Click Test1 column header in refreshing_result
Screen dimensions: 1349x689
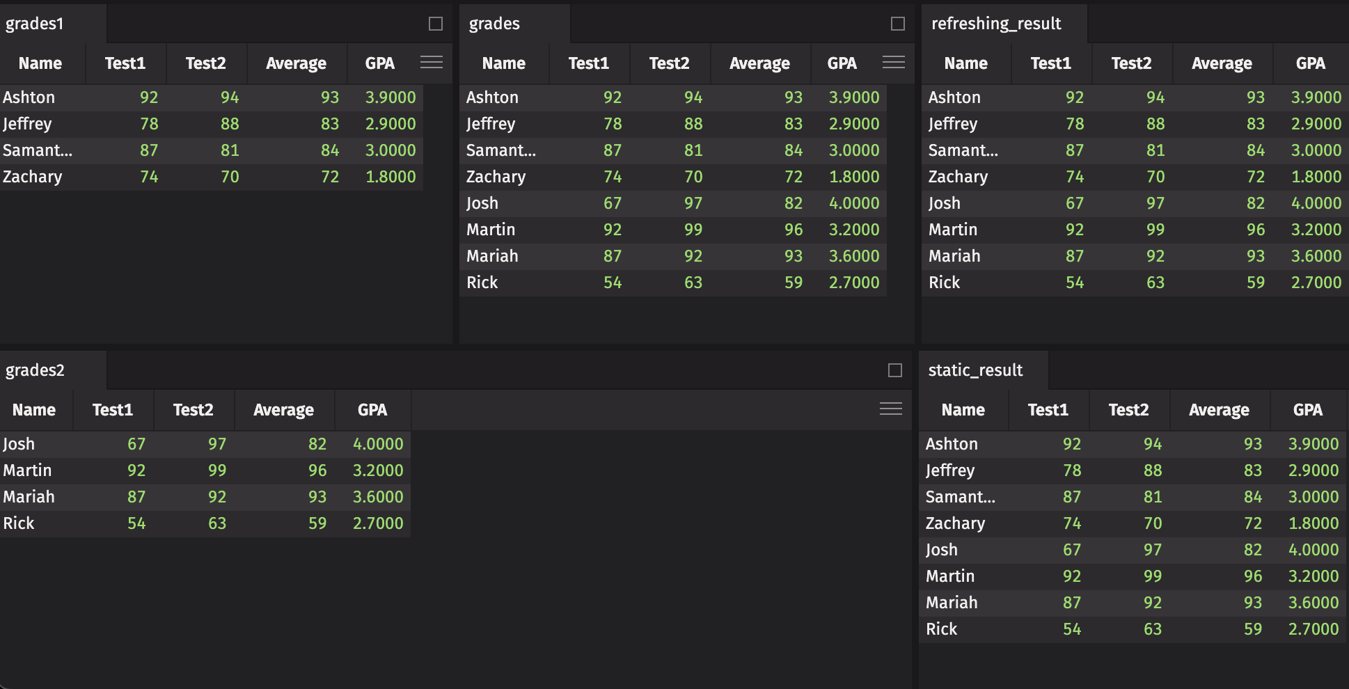point(1050,63)
